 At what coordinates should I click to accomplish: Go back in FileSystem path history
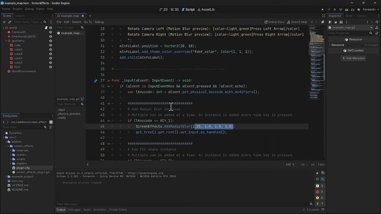click(4, 122)
